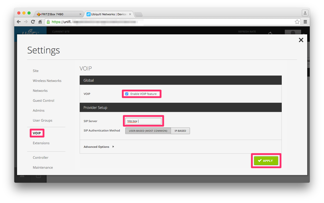The width and height of the screenshot is (324, 203).
Task: Click the green padlock security icon
Action: pos(48,22)
